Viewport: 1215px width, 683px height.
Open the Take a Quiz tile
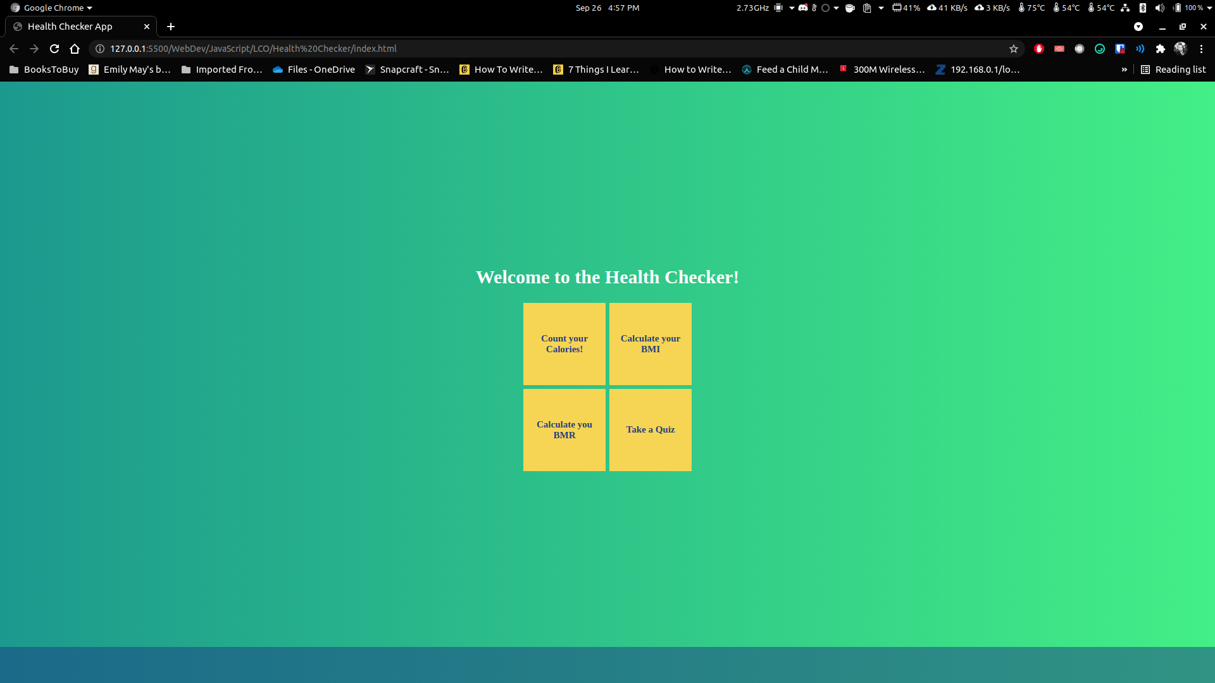point(650,429)
